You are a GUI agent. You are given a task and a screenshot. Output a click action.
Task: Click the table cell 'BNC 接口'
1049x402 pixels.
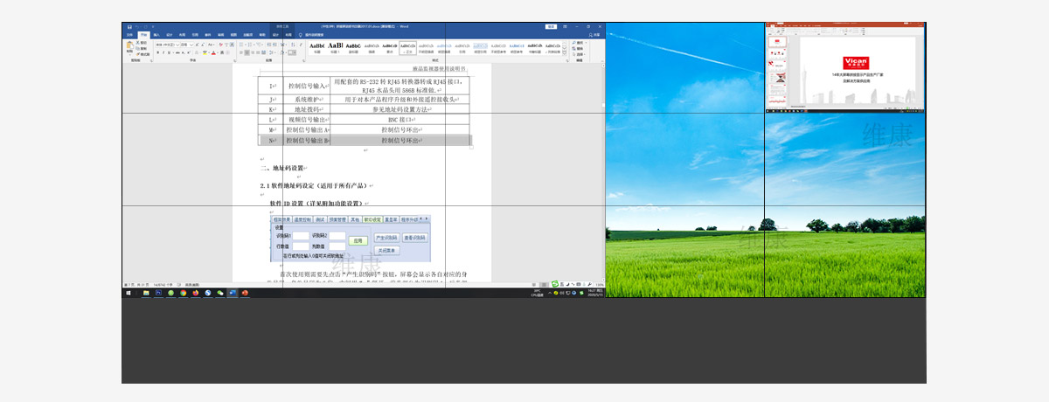(400, 120)
